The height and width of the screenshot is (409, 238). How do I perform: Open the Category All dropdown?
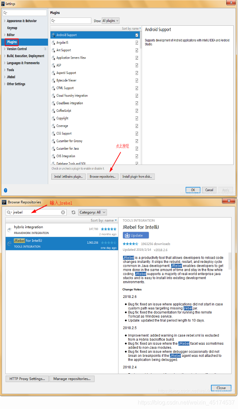coord(92,212)
